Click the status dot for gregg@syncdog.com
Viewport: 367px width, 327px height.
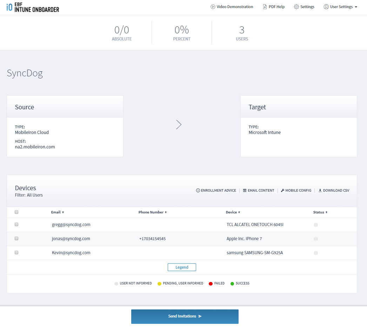(316, 225)
